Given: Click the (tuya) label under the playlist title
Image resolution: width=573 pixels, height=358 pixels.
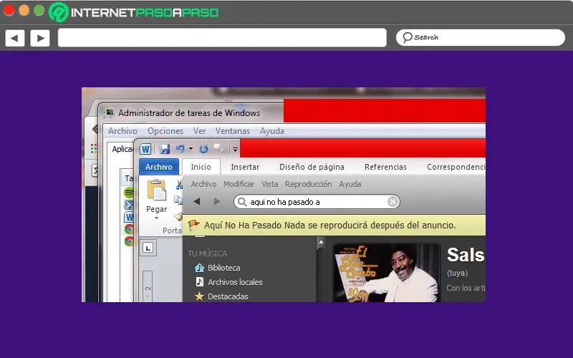Looking at the screenshot, I should coord(457,274).
